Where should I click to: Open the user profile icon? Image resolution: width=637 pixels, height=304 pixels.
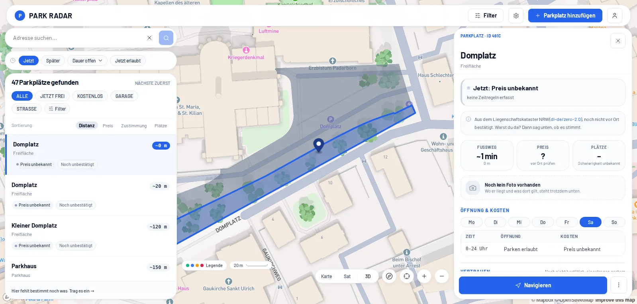point(615,16)
